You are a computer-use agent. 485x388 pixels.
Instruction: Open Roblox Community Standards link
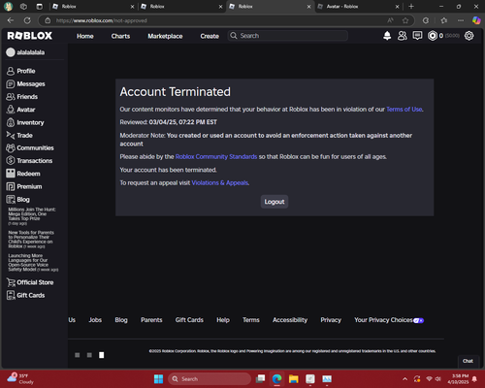[x=216, y=156]
